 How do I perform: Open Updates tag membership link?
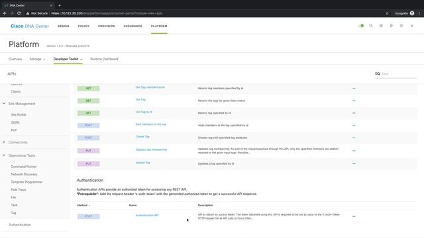tap(151, 150)
